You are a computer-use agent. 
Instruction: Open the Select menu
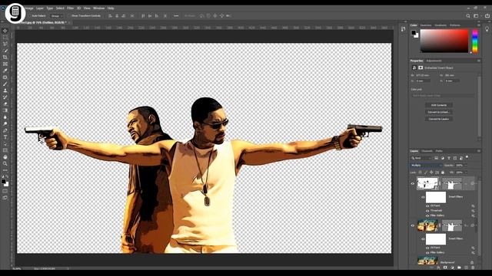click(60, 8)
